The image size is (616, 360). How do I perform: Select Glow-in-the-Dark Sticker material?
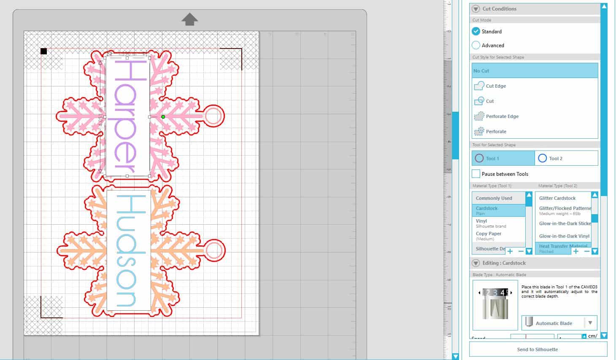click(x=563, y=223)
